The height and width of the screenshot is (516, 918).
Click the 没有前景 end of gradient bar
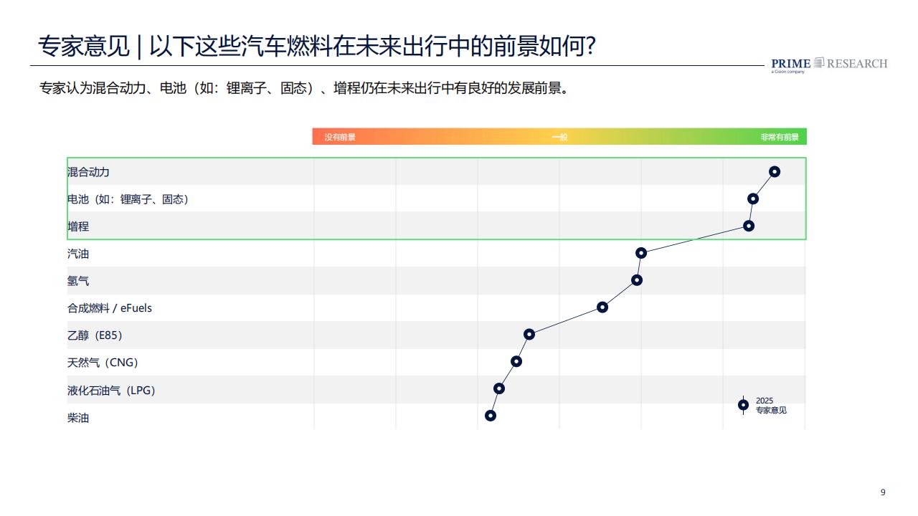340,137
